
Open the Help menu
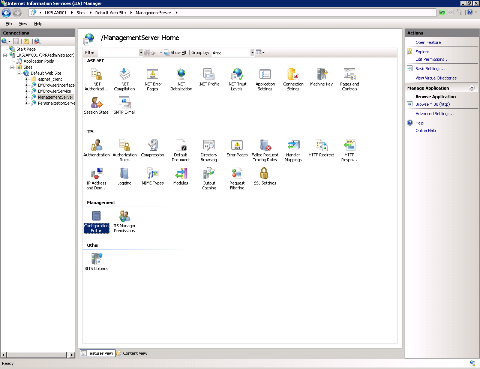pos(38,24)
